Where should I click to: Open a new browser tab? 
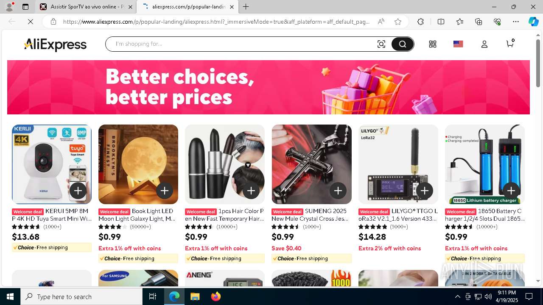tap(246, 7)
